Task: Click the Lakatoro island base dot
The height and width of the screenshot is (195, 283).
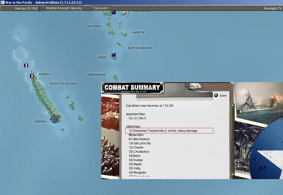Action: click(108, 23)
